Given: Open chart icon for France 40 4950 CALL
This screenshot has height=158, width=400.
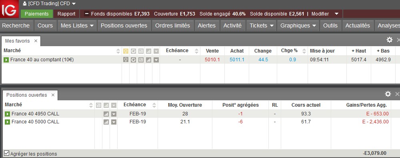Looking at the screenshot, I should tap(106, 114).
